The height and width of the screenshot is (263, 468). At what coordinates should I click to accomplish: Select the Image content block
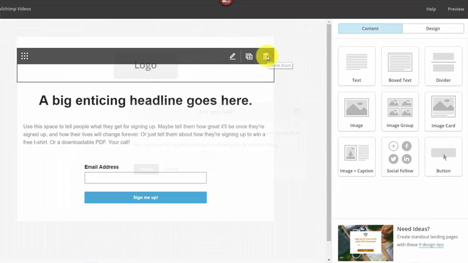tap(356, 111)
